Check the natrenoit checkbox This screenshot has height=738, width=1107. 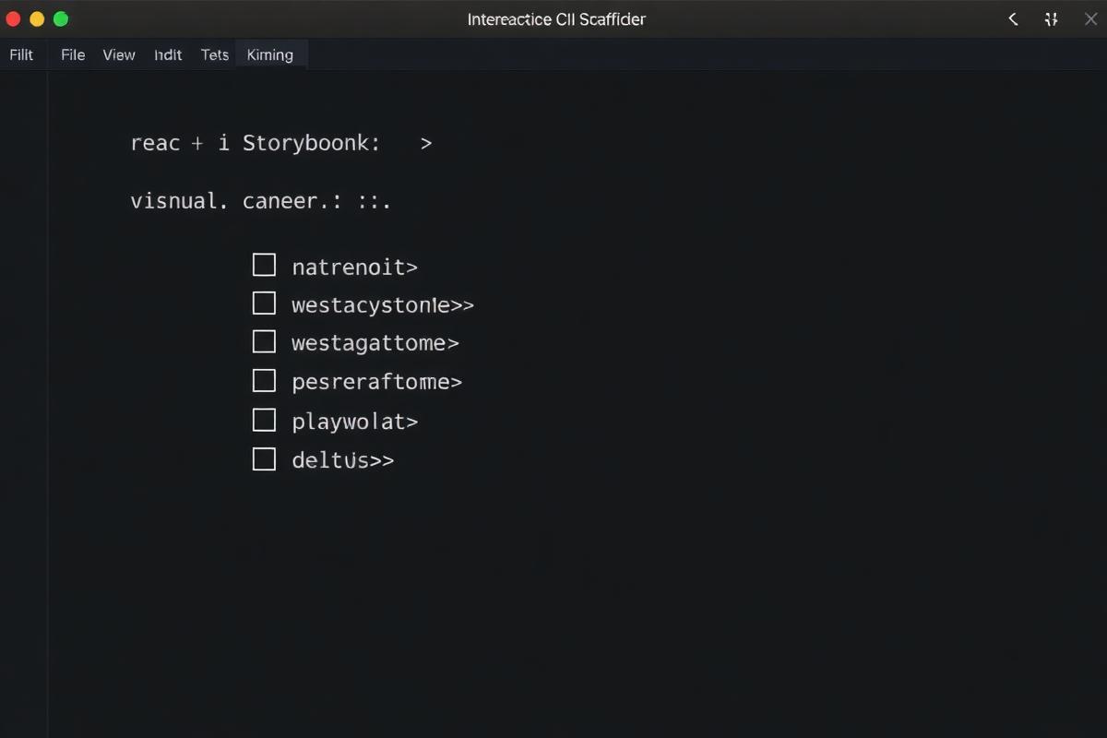point(264,266)
